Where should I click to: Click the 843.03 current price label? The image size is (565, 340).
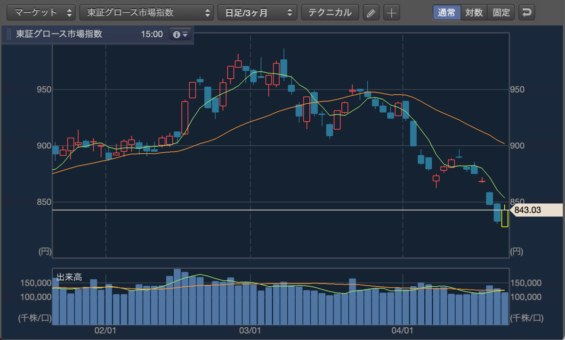pyautogui.click(x=536, y=210)
